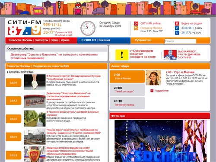Click the yellow exclamation mark icon
This screenshot has height=162, width=216.
point(122,55)
